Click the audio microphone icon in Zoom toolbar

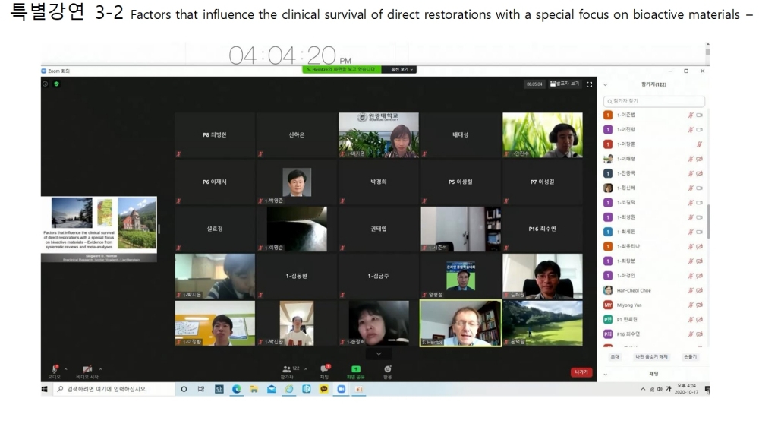(54, 369)
